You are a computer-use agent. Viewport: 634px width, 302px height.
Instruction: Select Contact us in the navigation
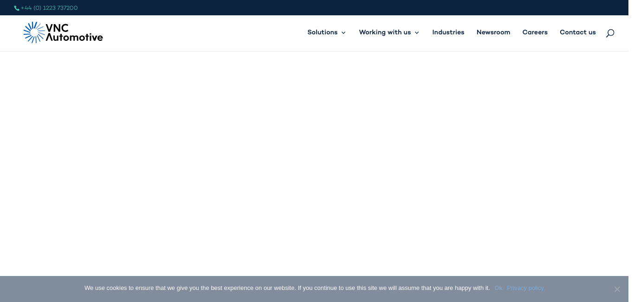(x=577, y=32)
